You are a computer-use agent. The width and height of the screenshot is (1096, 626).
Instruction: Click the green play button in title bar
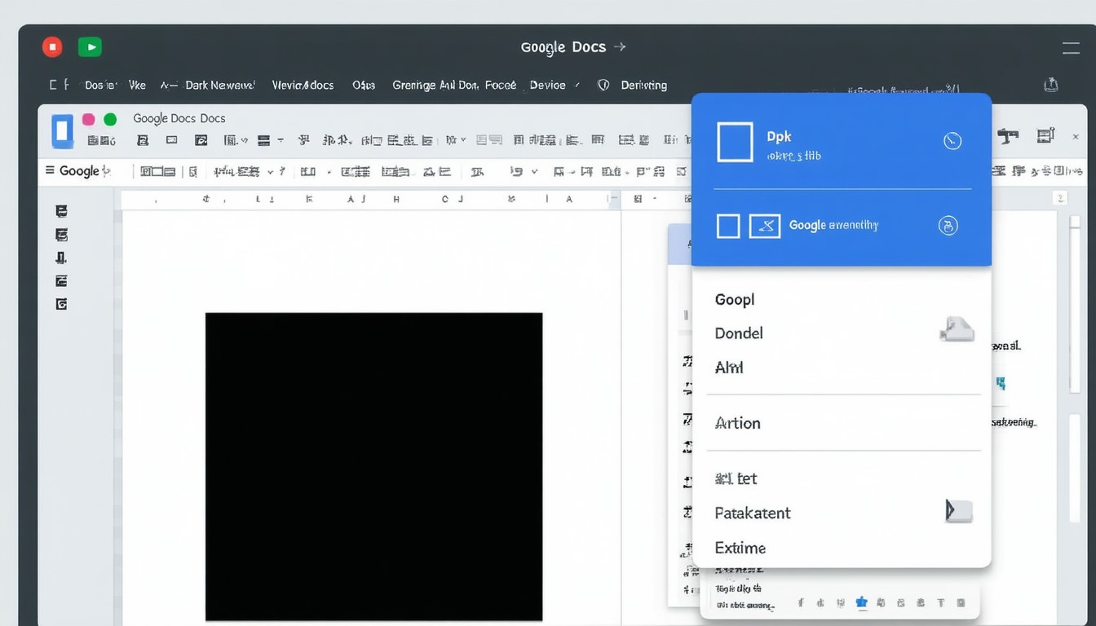90,47
